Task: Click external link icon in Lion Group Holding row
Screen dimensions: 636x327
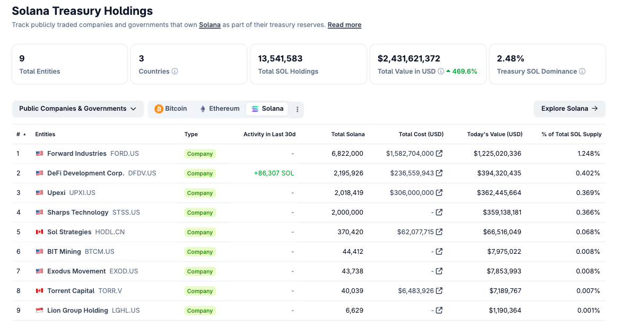Action: (439, 311)
